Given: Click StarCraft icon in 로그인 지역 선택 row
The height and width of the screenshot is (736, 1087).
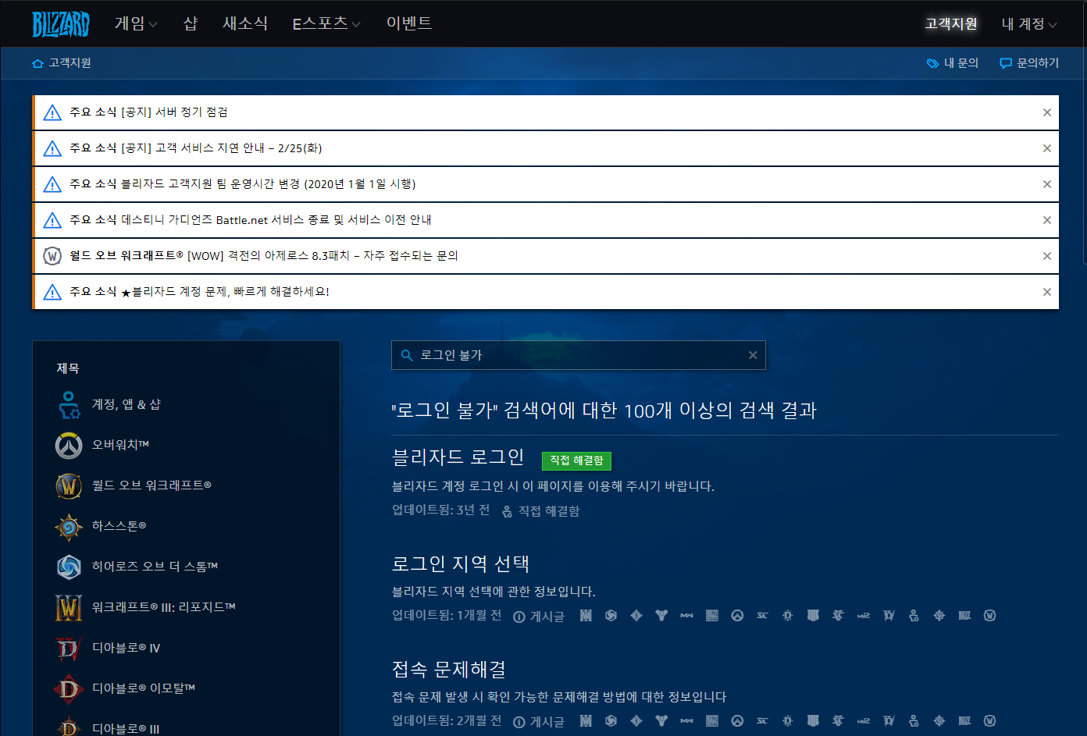Looking at the screenshot, I should click(762, 616).
